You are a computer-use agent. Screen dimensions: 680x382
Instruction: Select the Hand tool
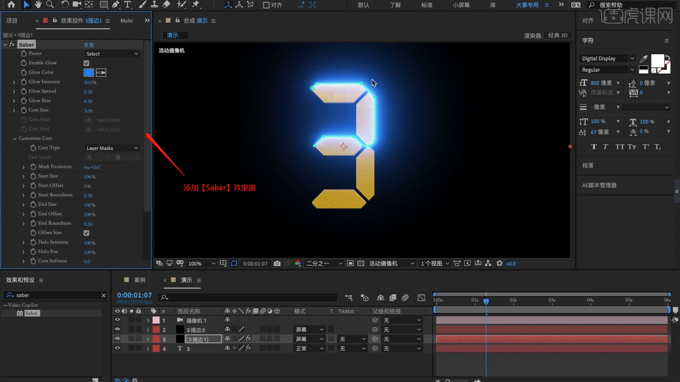pyautogui.click(x=38, y=5)
